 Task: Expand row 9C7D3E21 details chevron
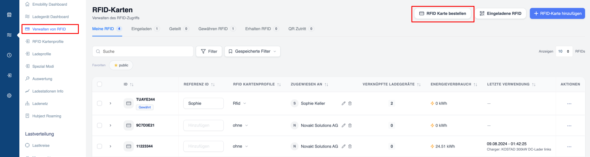click(x=110, y=125)
